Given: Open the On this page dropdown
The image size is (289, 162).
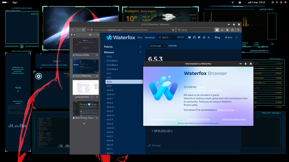Looking at the screenshot, I should pyautogui.click(x=157, y=46).
